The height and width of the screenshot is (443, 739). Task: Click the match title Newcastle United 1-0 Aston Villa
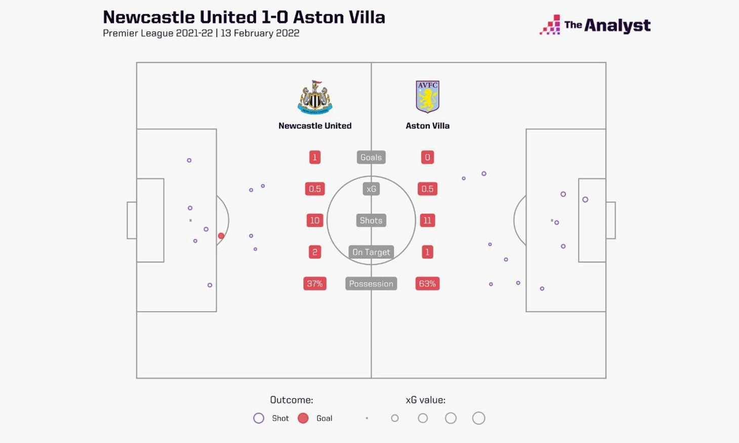click(x=244, y=17)
